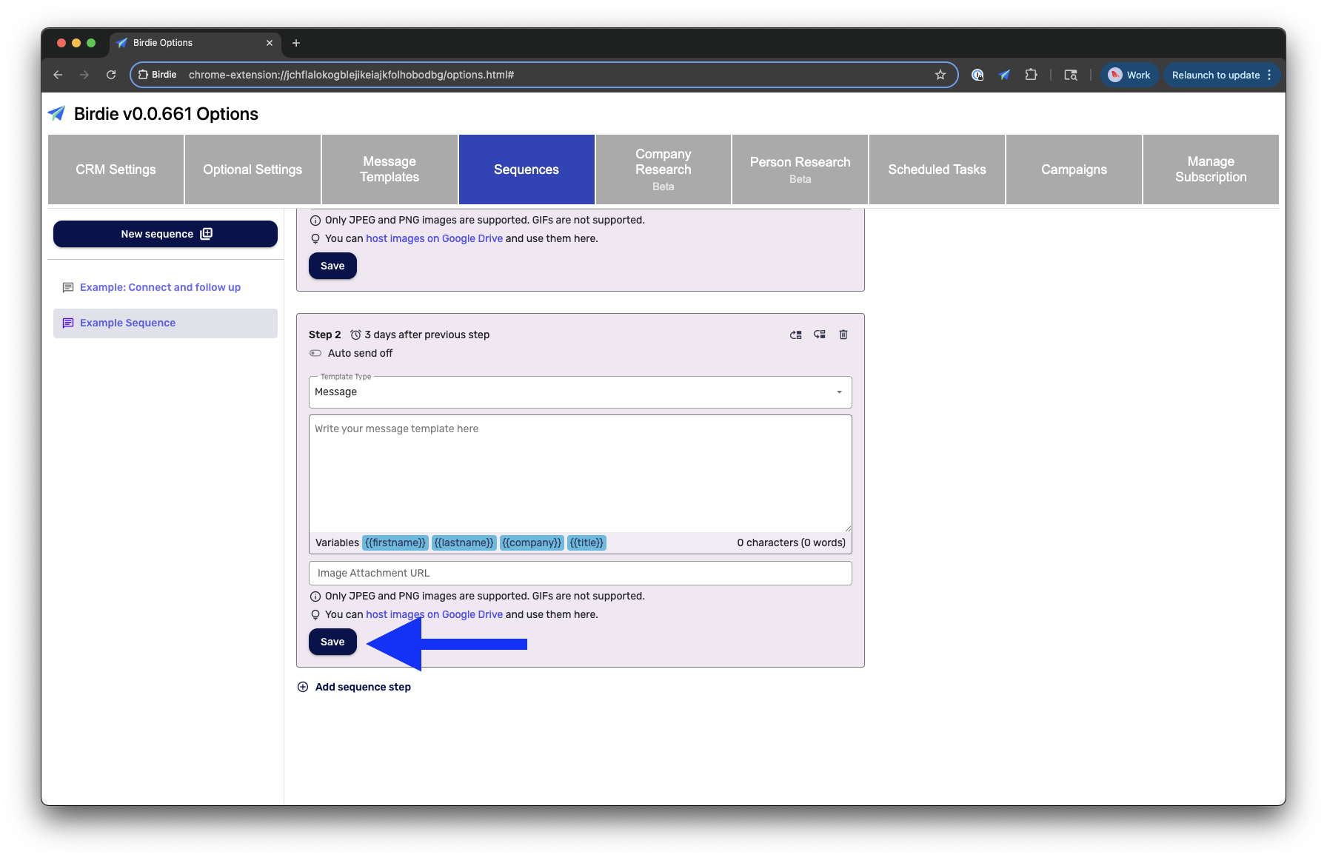Move Step 2 down in the sequence
The height and width of the screenshot is (860, 1327).
click(820, 335)
